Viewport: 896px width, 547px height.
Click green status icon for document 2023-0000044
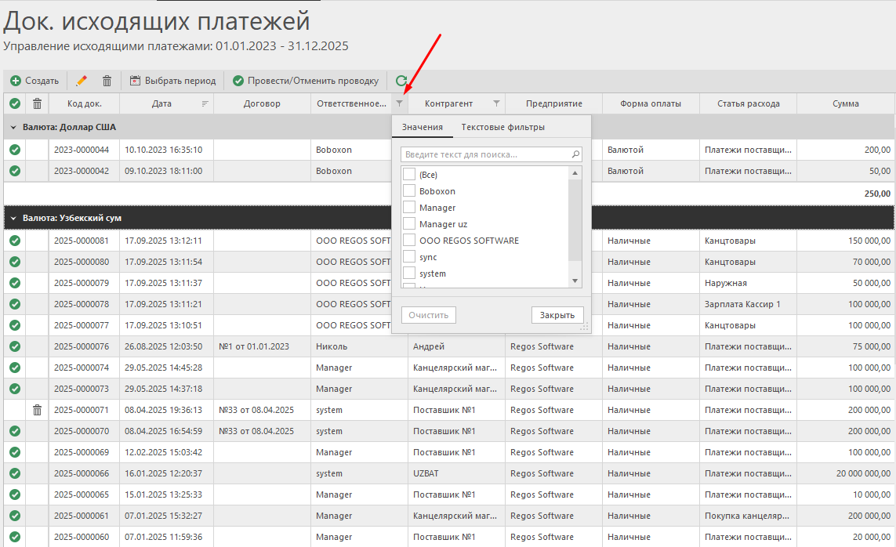15,150
